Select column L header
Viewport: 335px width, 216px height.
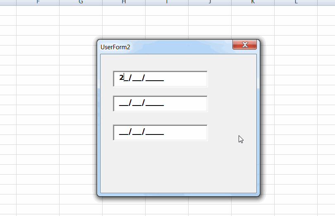[x=296, y=2]
